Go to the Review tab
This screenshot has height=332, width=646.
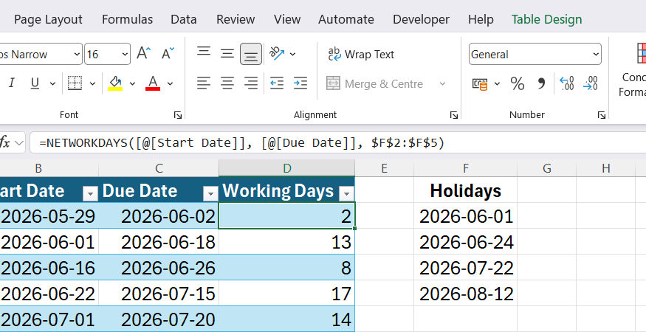point(236,19)
